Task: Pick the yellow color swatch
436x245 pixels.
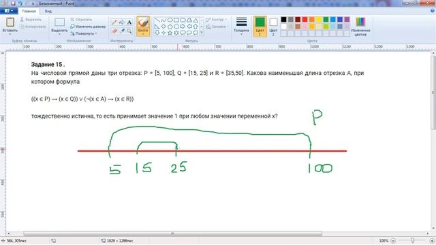Action: point(319,20)
